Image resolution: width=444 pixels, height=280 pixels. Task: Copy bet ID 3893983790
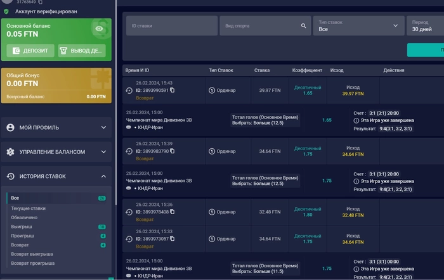click(172, 151)
